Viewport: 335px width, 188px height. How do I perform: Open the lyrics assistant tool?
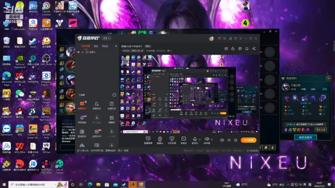(x=82, y=133)
